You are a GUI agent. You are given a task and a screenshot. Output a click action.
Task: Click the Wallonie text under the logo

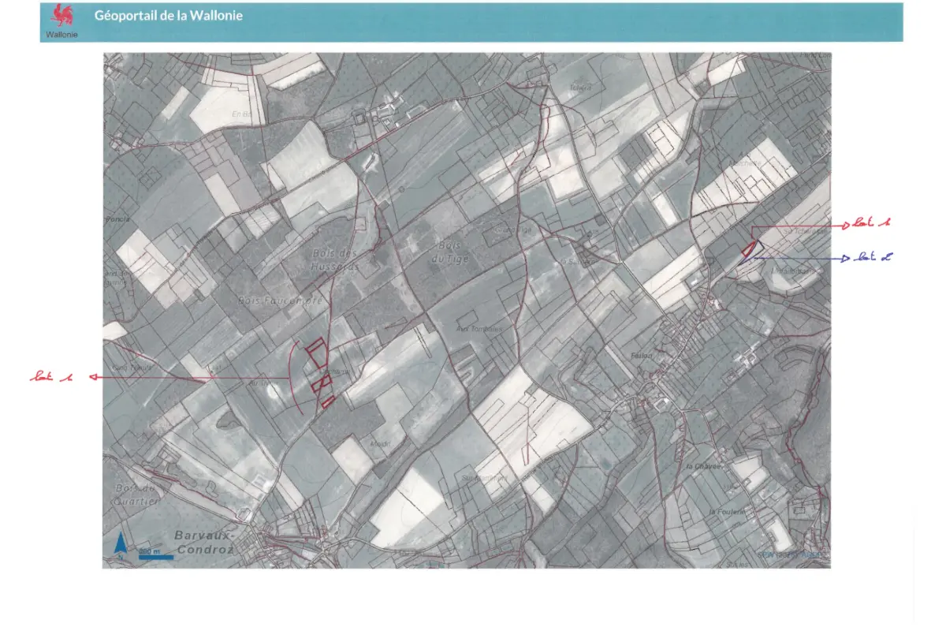61,35
